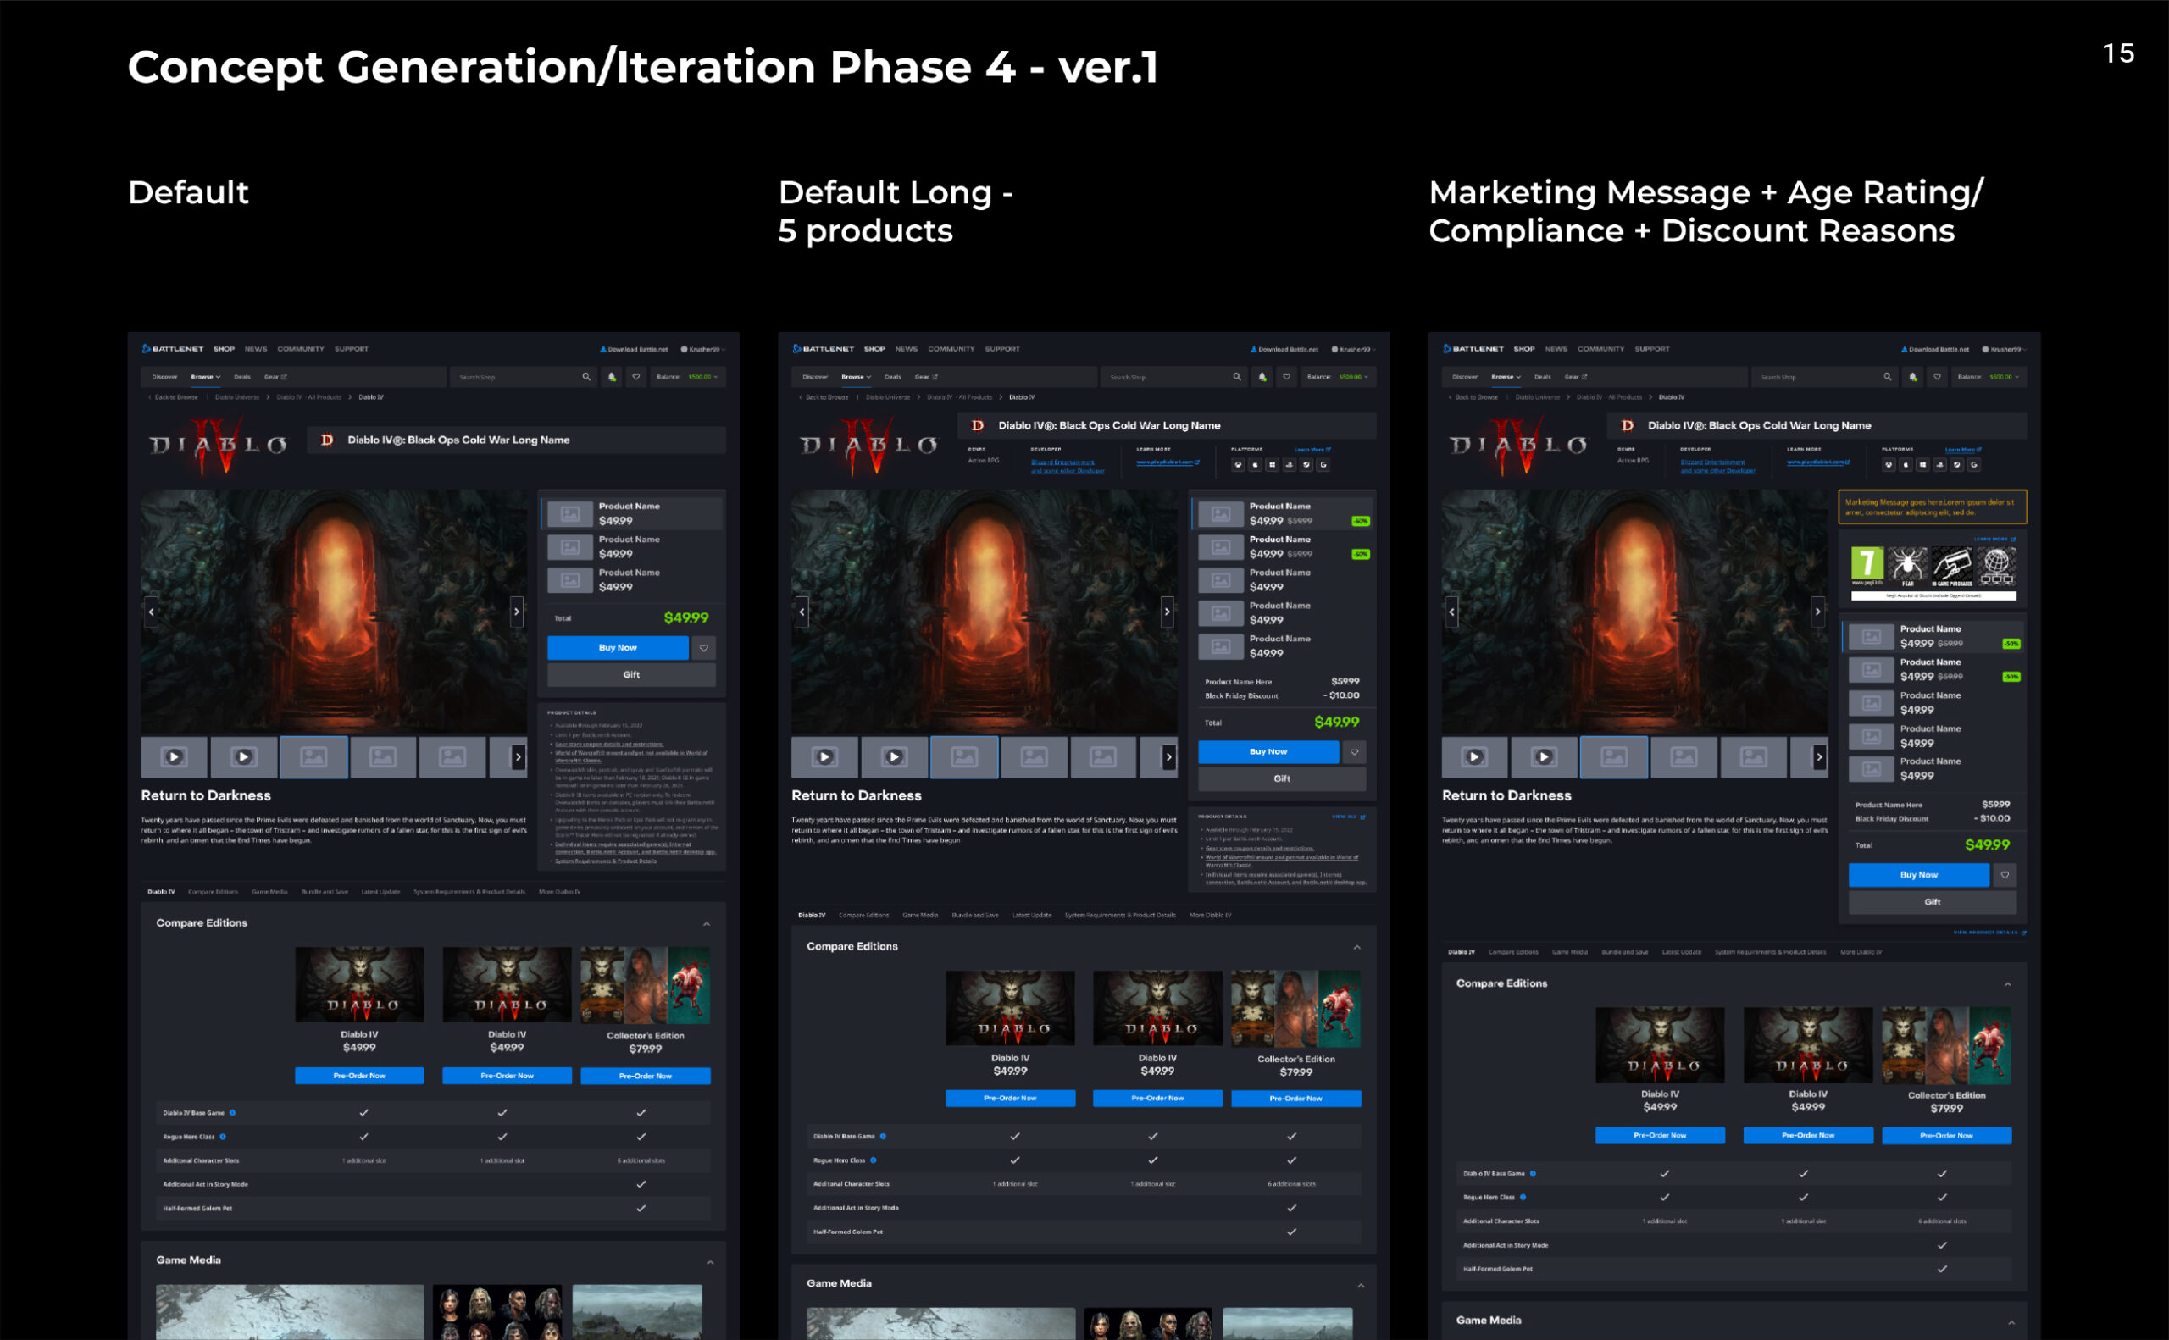Show next hero image in Default Long mockup

pyautogui.click(x=1168, y=612)
